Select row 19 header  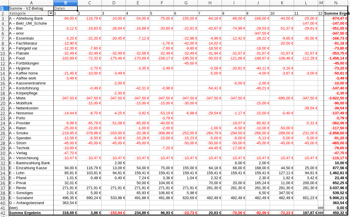tap(4, 98)
